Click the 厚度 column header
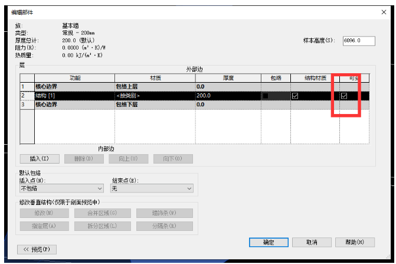The width and height of the screenshot is (396, 264). tap(228, 78)
